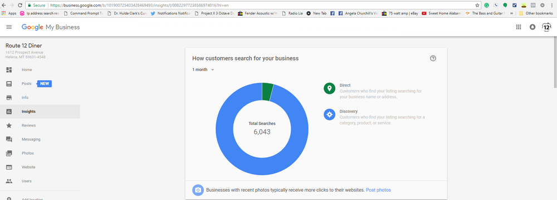Open the Fender Acoustic bookmark
The width and height of the screenshot is (557, 200).
tap(258, 13)
